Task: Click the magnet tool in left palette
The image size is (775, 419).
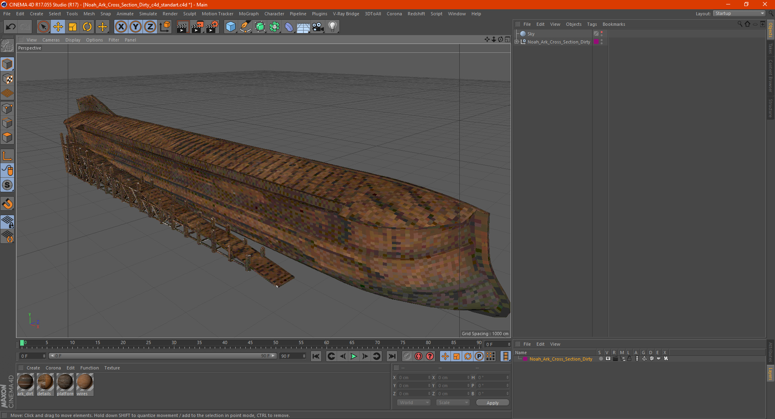Action: (7, 204)
